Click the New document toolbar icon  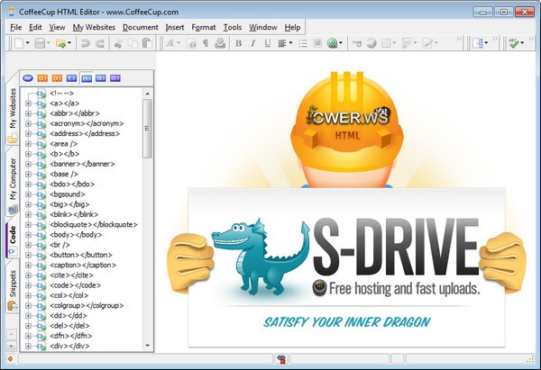pyautogui.click(x=18, y=43)
